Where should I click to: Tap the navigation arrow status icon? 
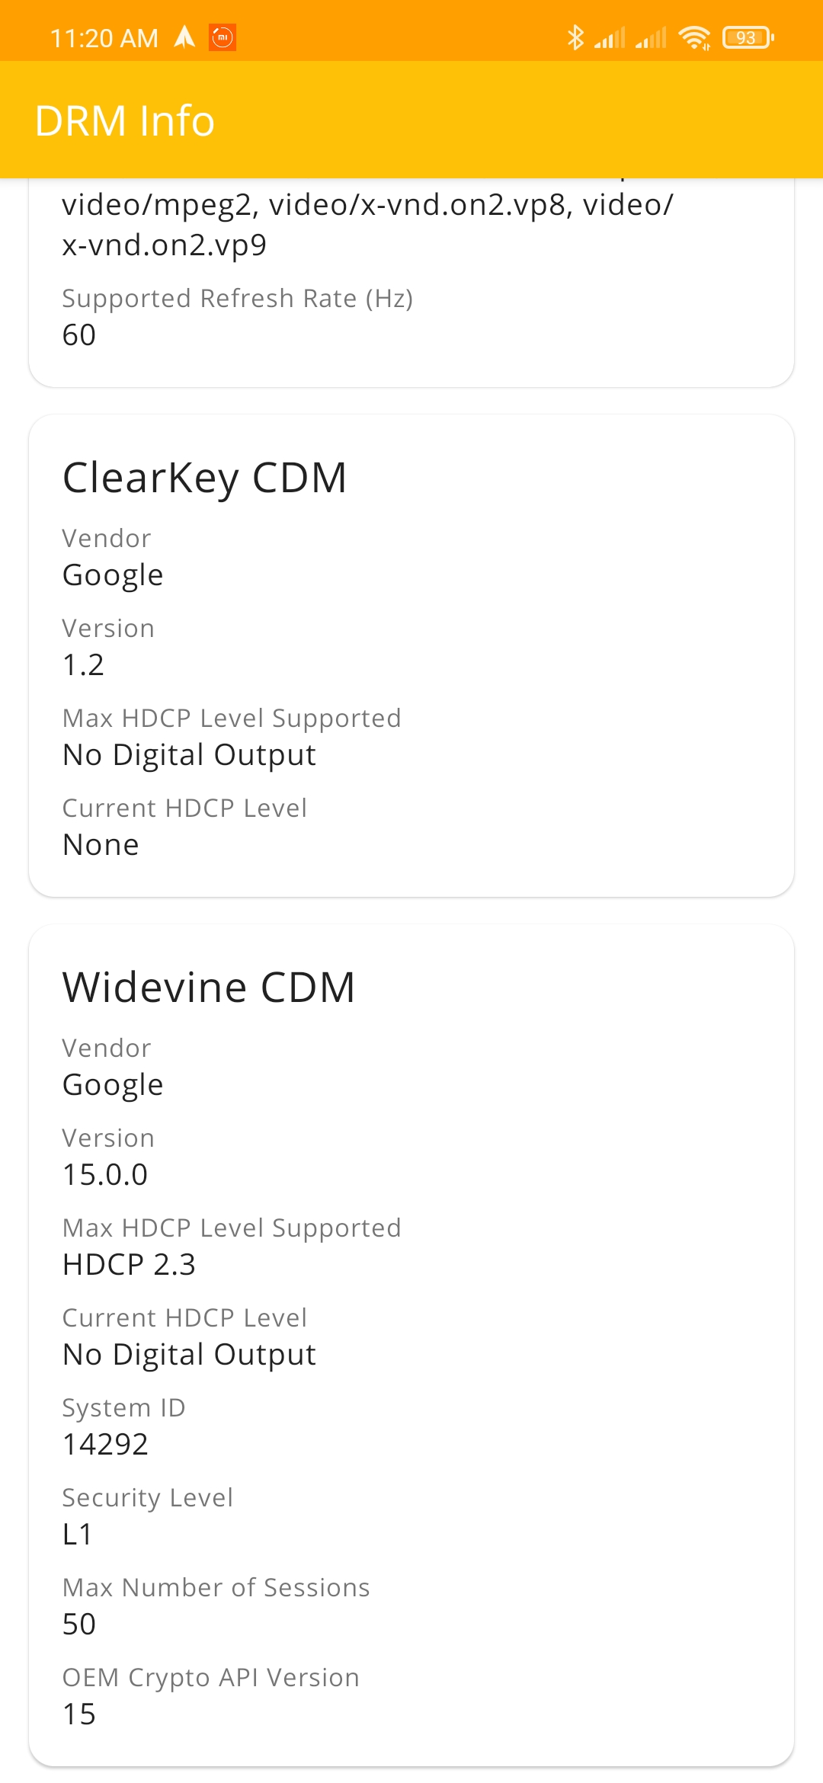(x=184, y=37)
